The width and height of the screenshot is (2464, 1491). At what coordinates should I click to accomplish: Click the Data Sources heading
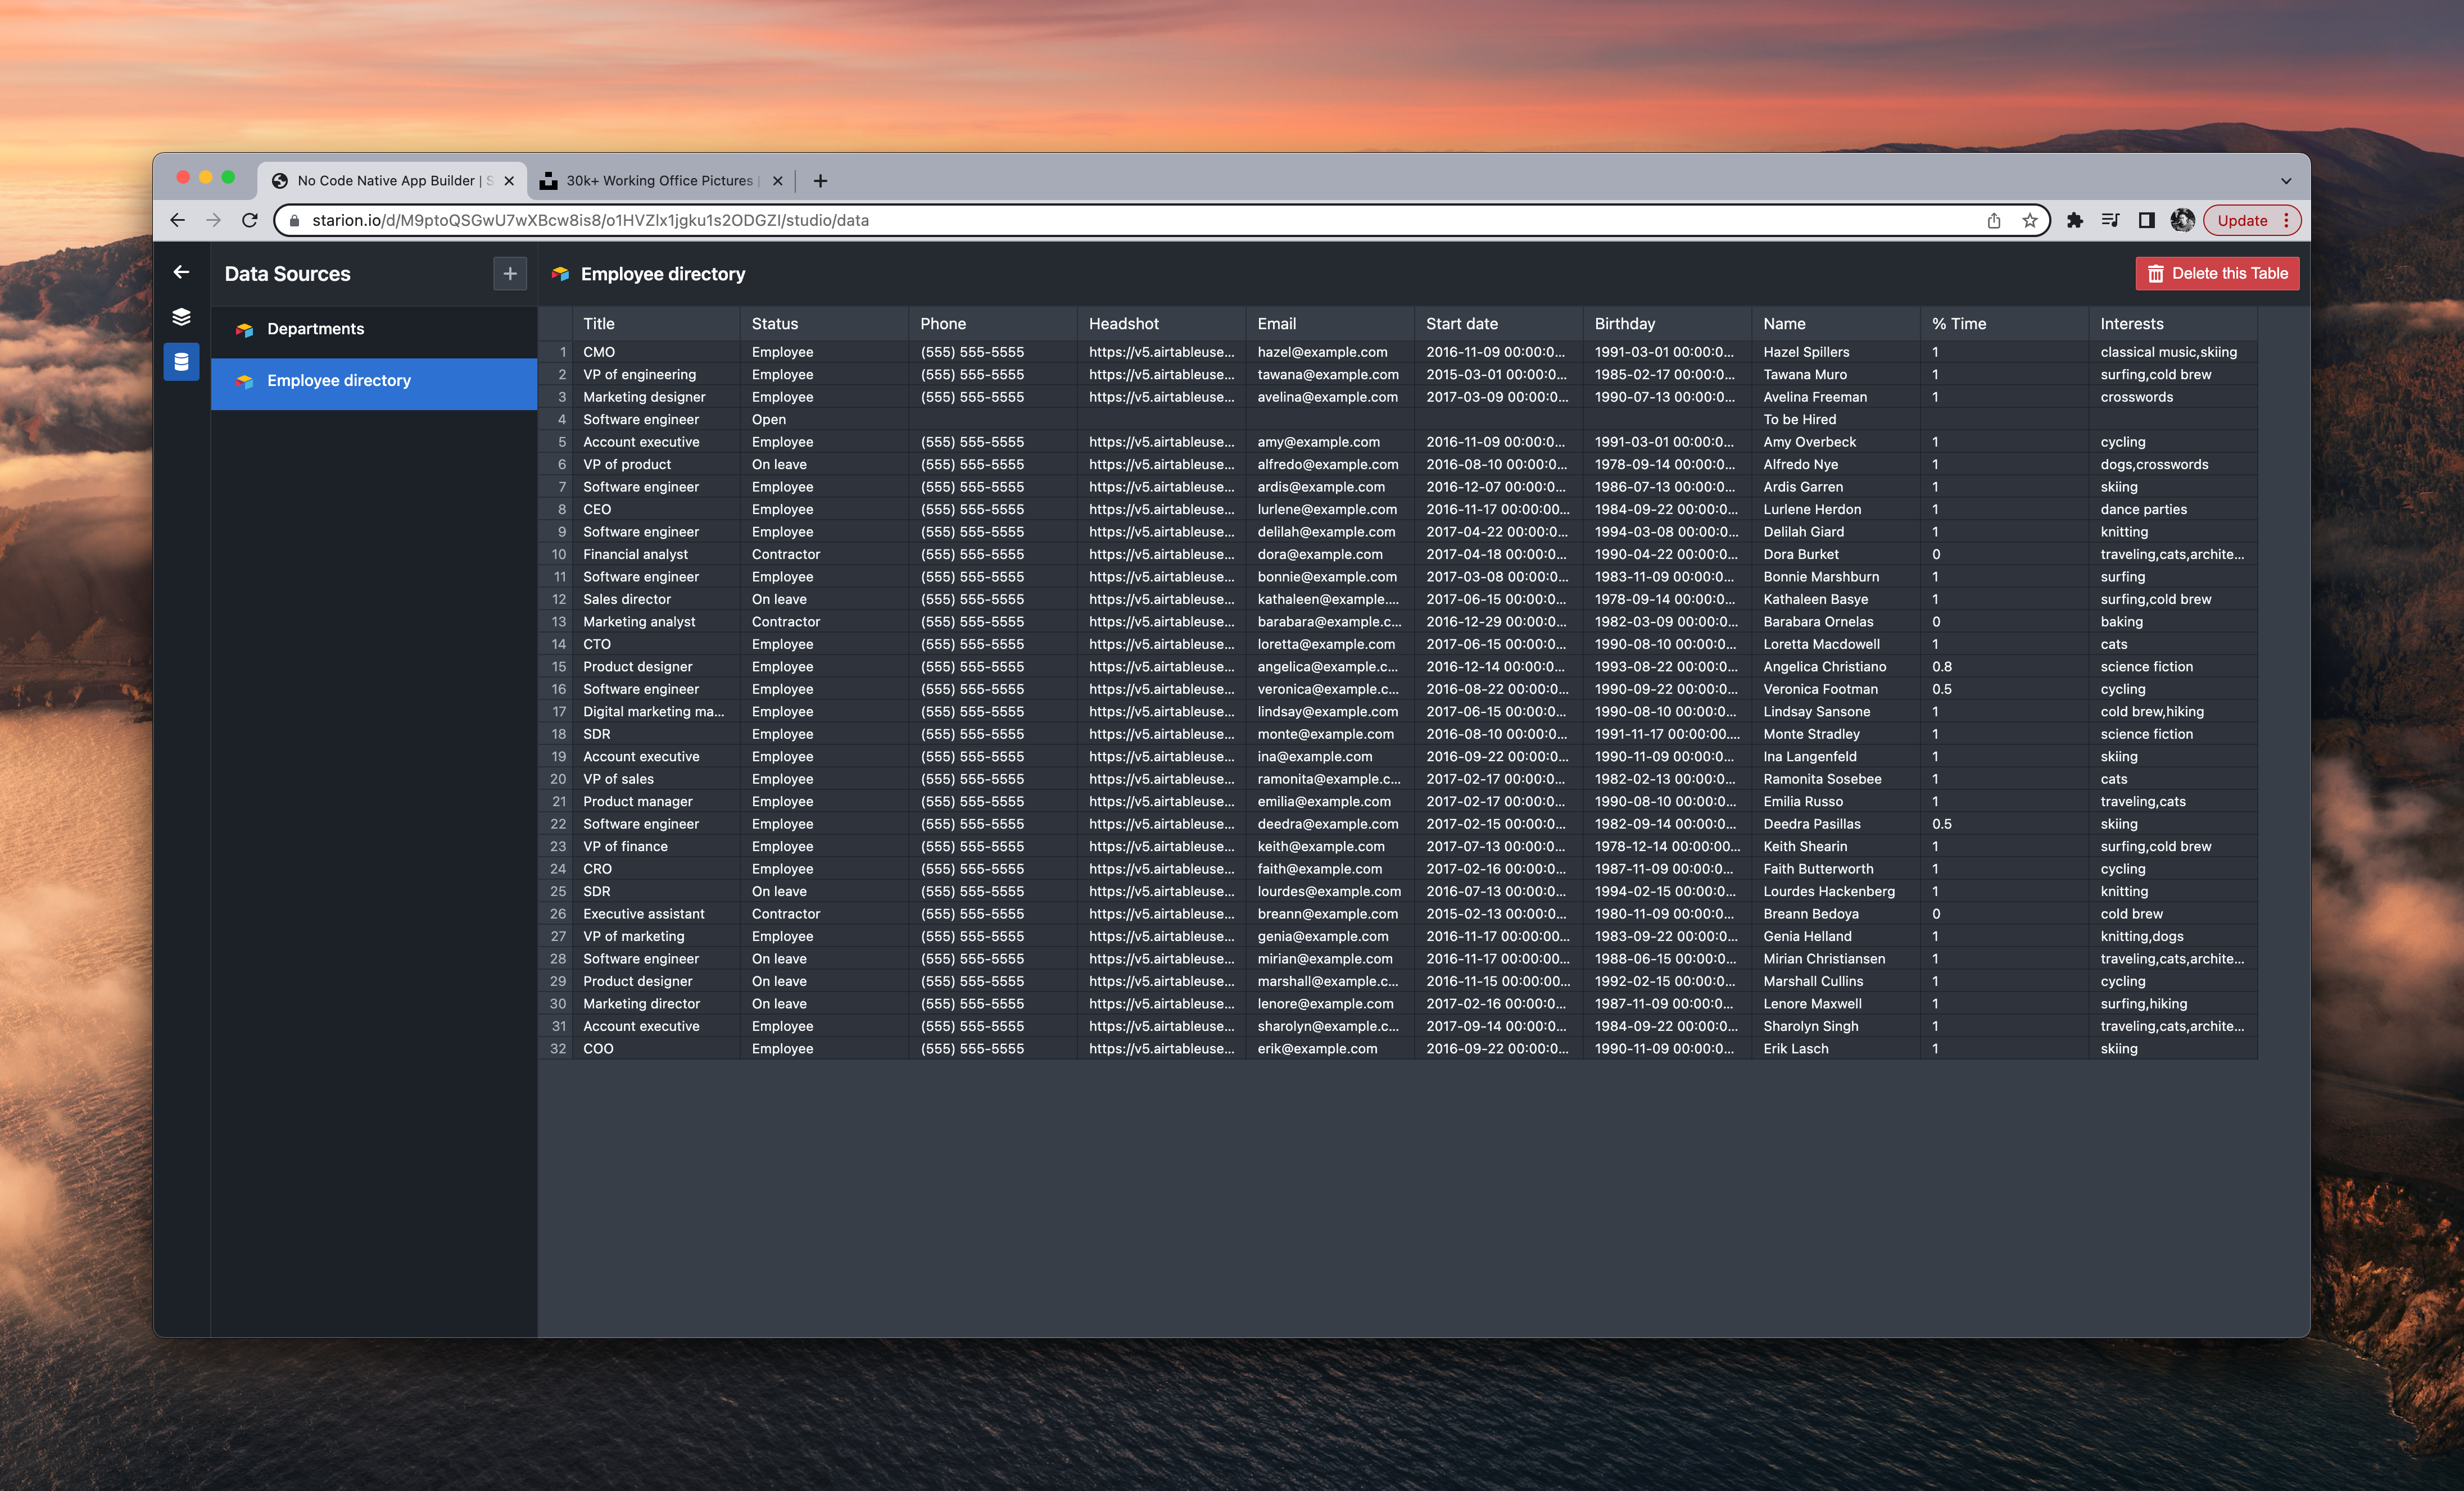(287, 274)
